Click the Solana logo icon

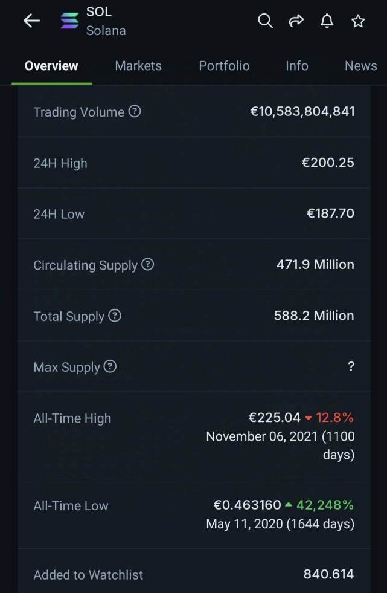click(x=69, y=21)
